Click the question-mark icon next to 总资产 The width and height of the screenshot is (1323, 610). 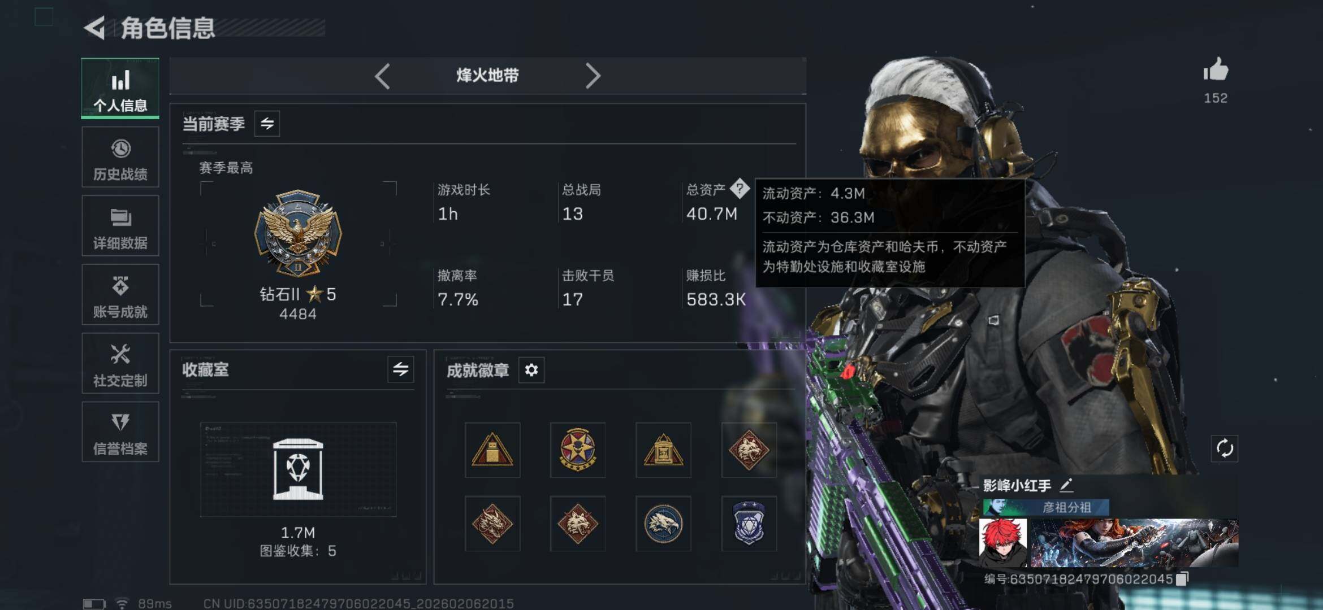coord(740,189)
